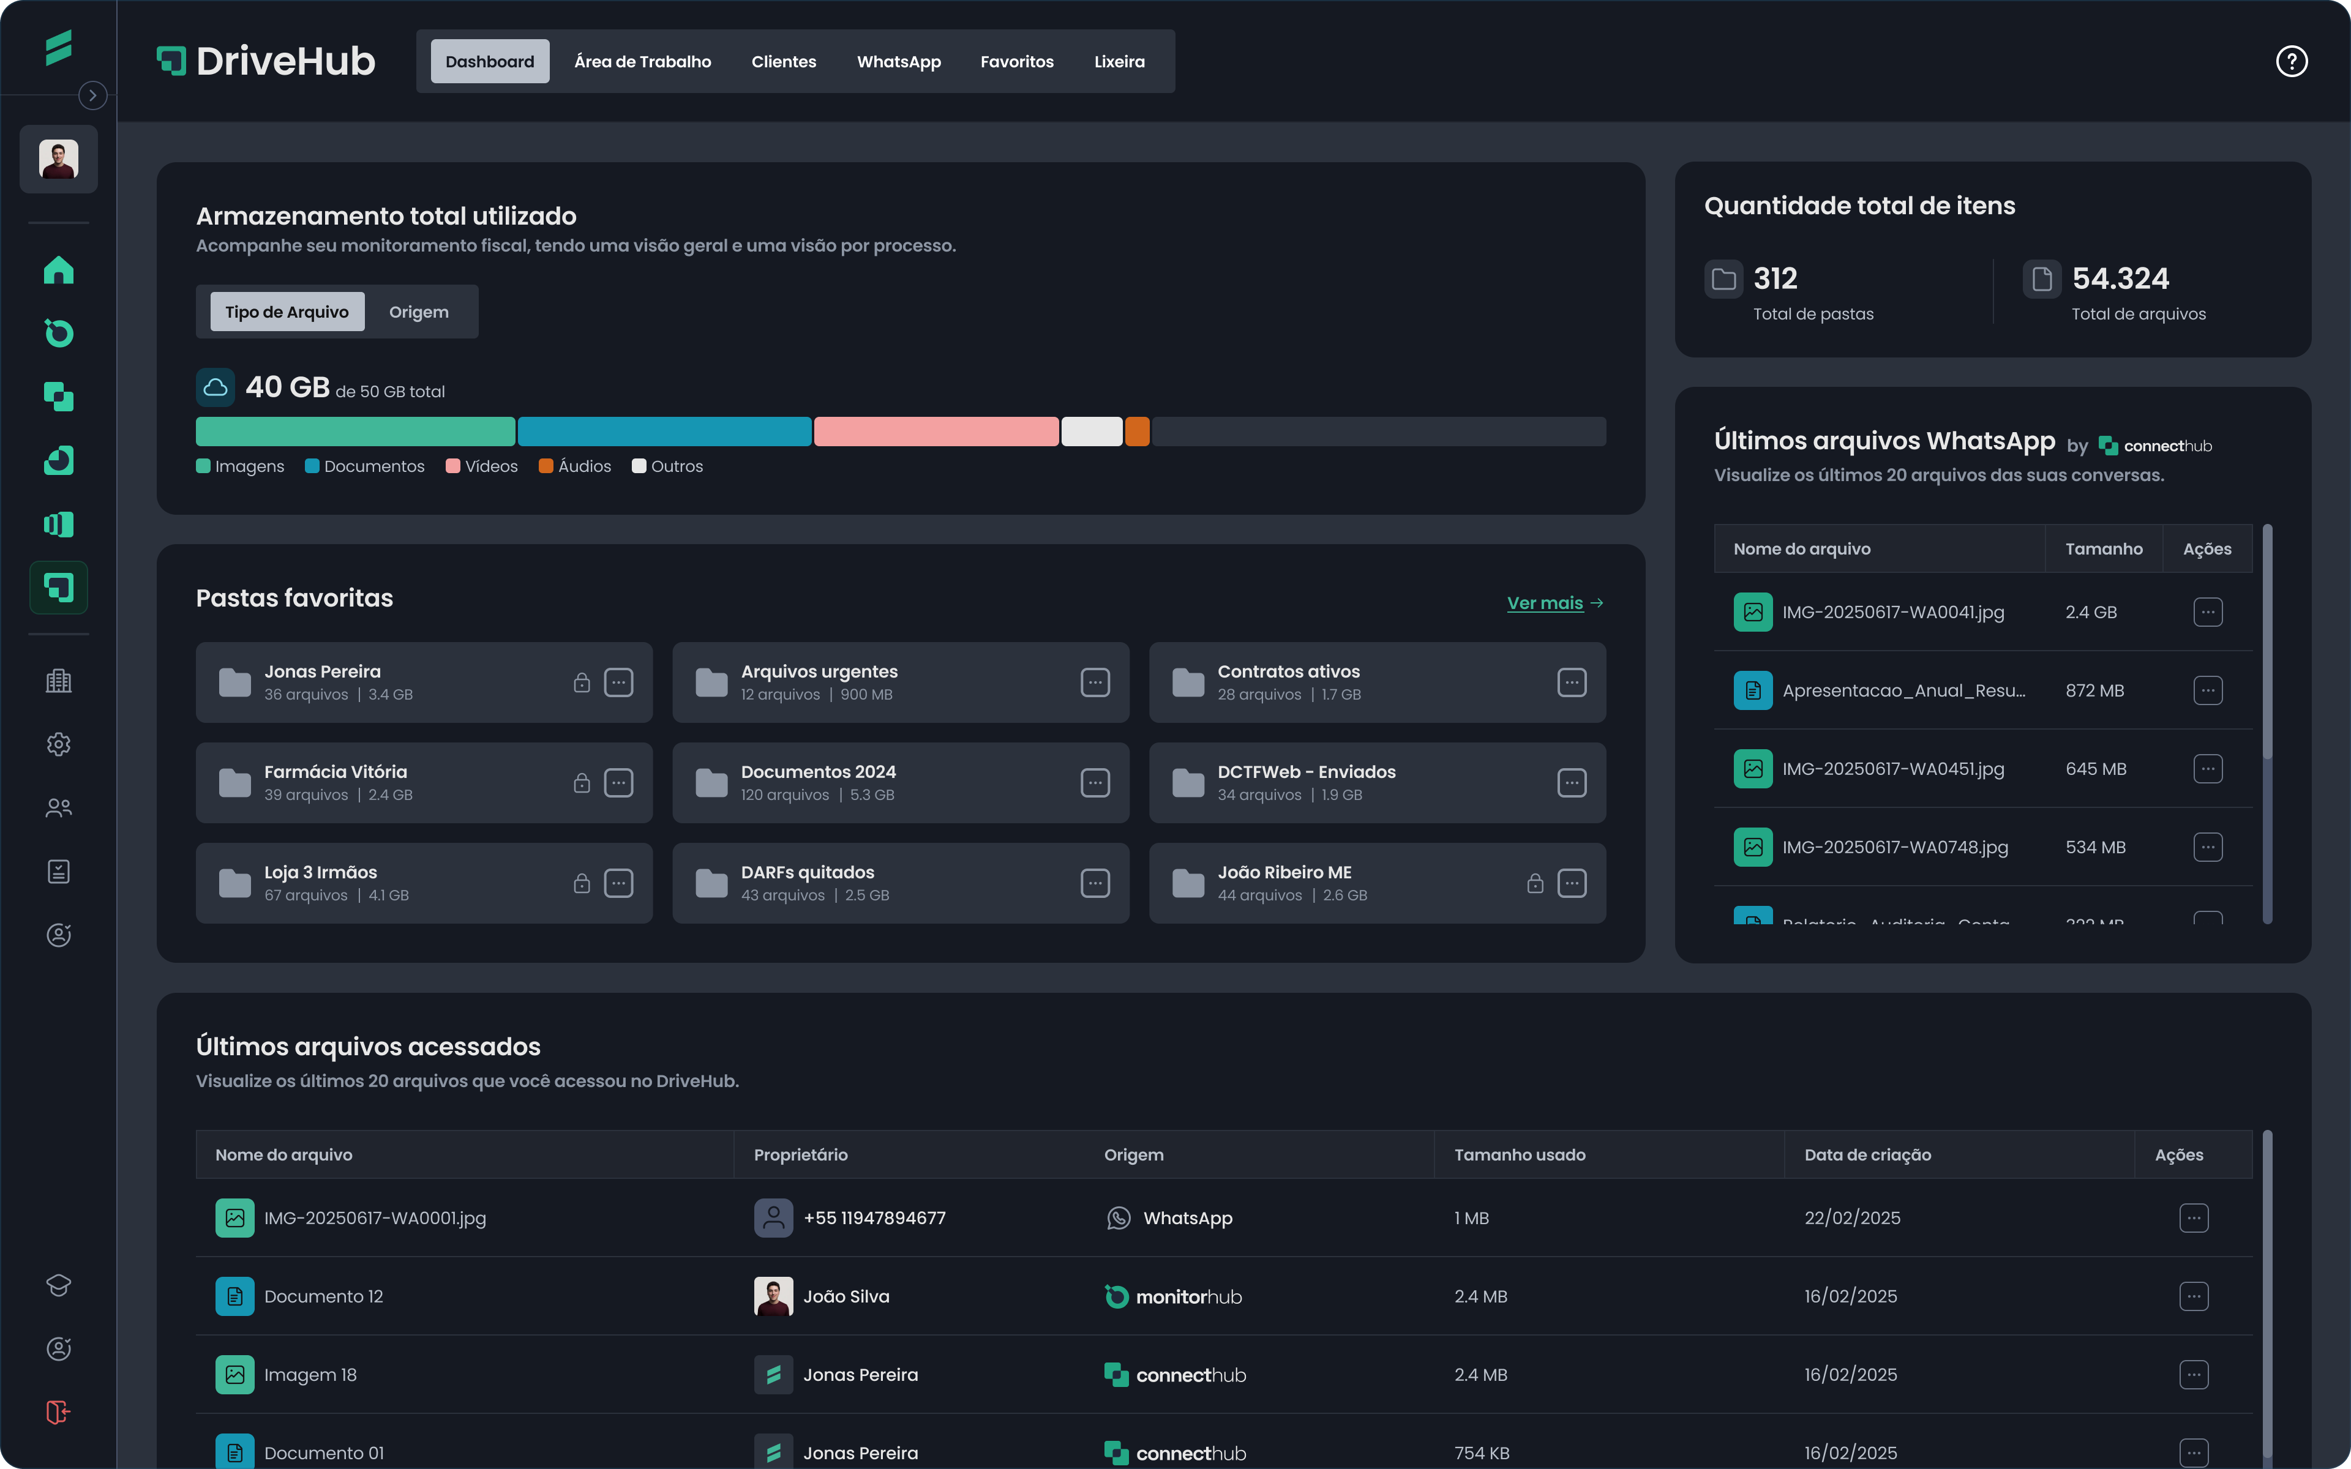Open actions menu for IMG-20250617-WA0041.jpg

click(x=2207, y=612)
